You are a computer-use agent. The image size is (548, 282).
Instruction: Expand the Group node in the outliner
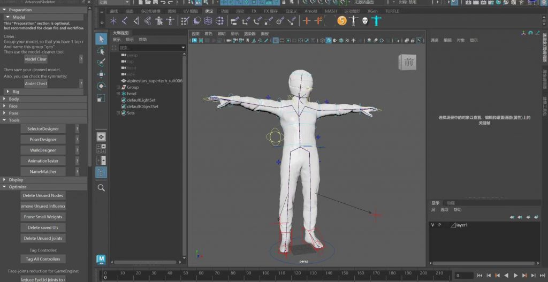[x=118, y=87]
